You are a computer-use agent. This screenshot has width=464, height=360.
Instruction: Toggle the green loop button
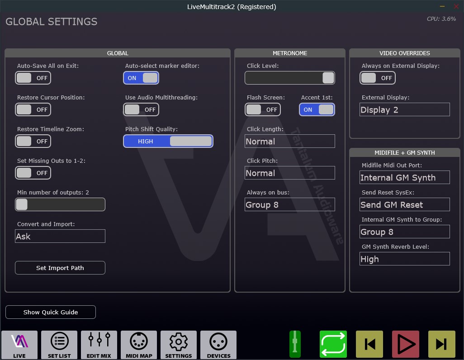coord(333,344)
